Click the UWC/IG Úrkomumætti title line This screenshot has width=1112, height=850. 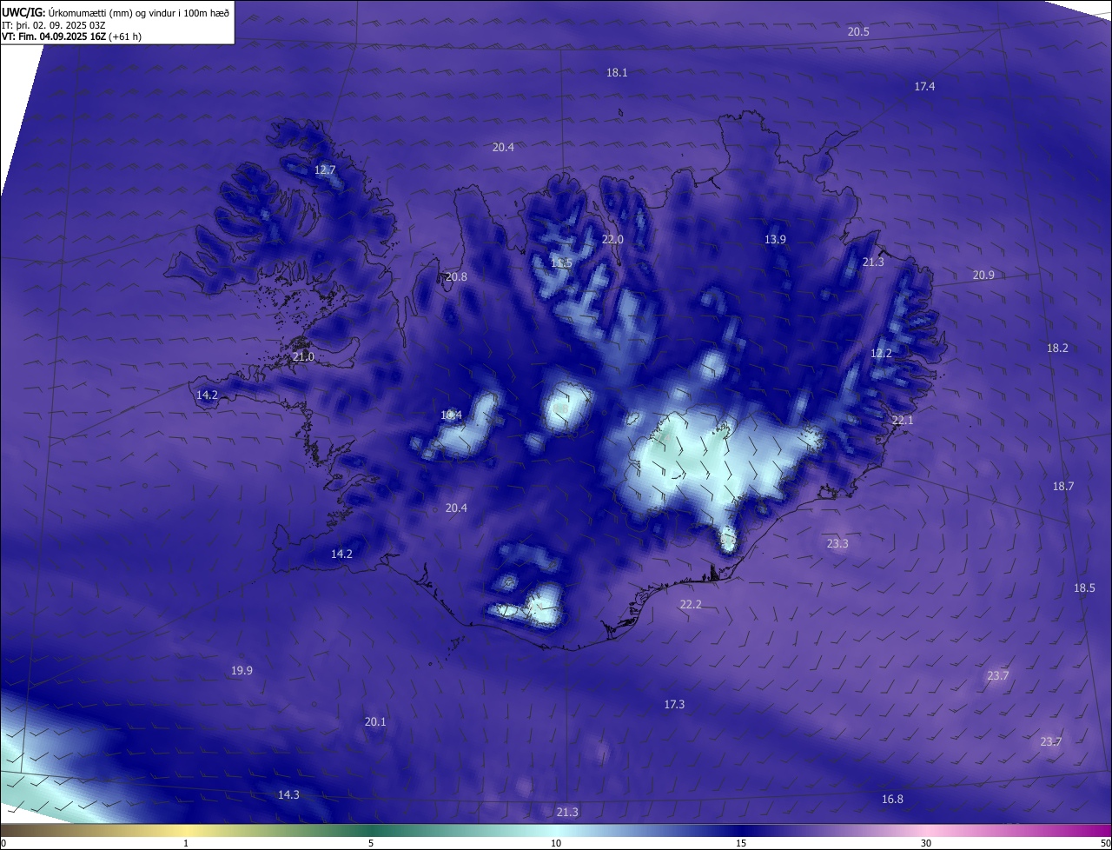point(116,12)
